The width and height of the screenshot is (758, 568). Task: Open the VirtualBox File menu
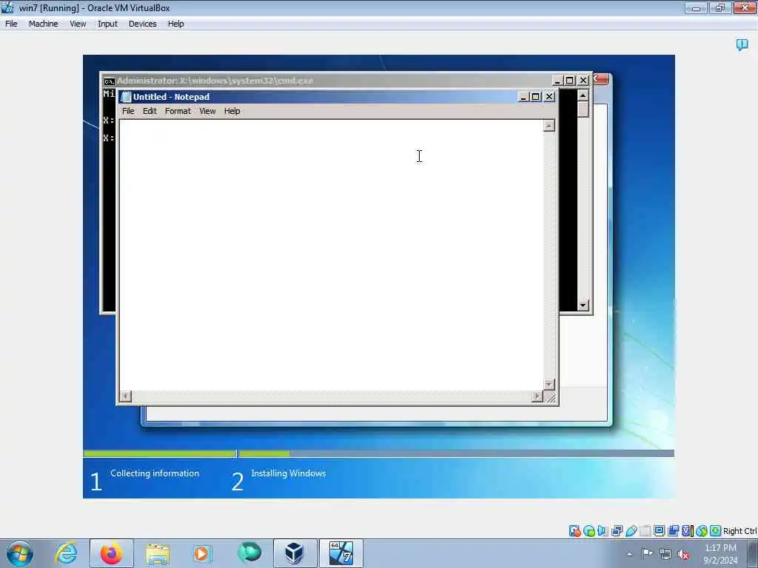point(11,24)
